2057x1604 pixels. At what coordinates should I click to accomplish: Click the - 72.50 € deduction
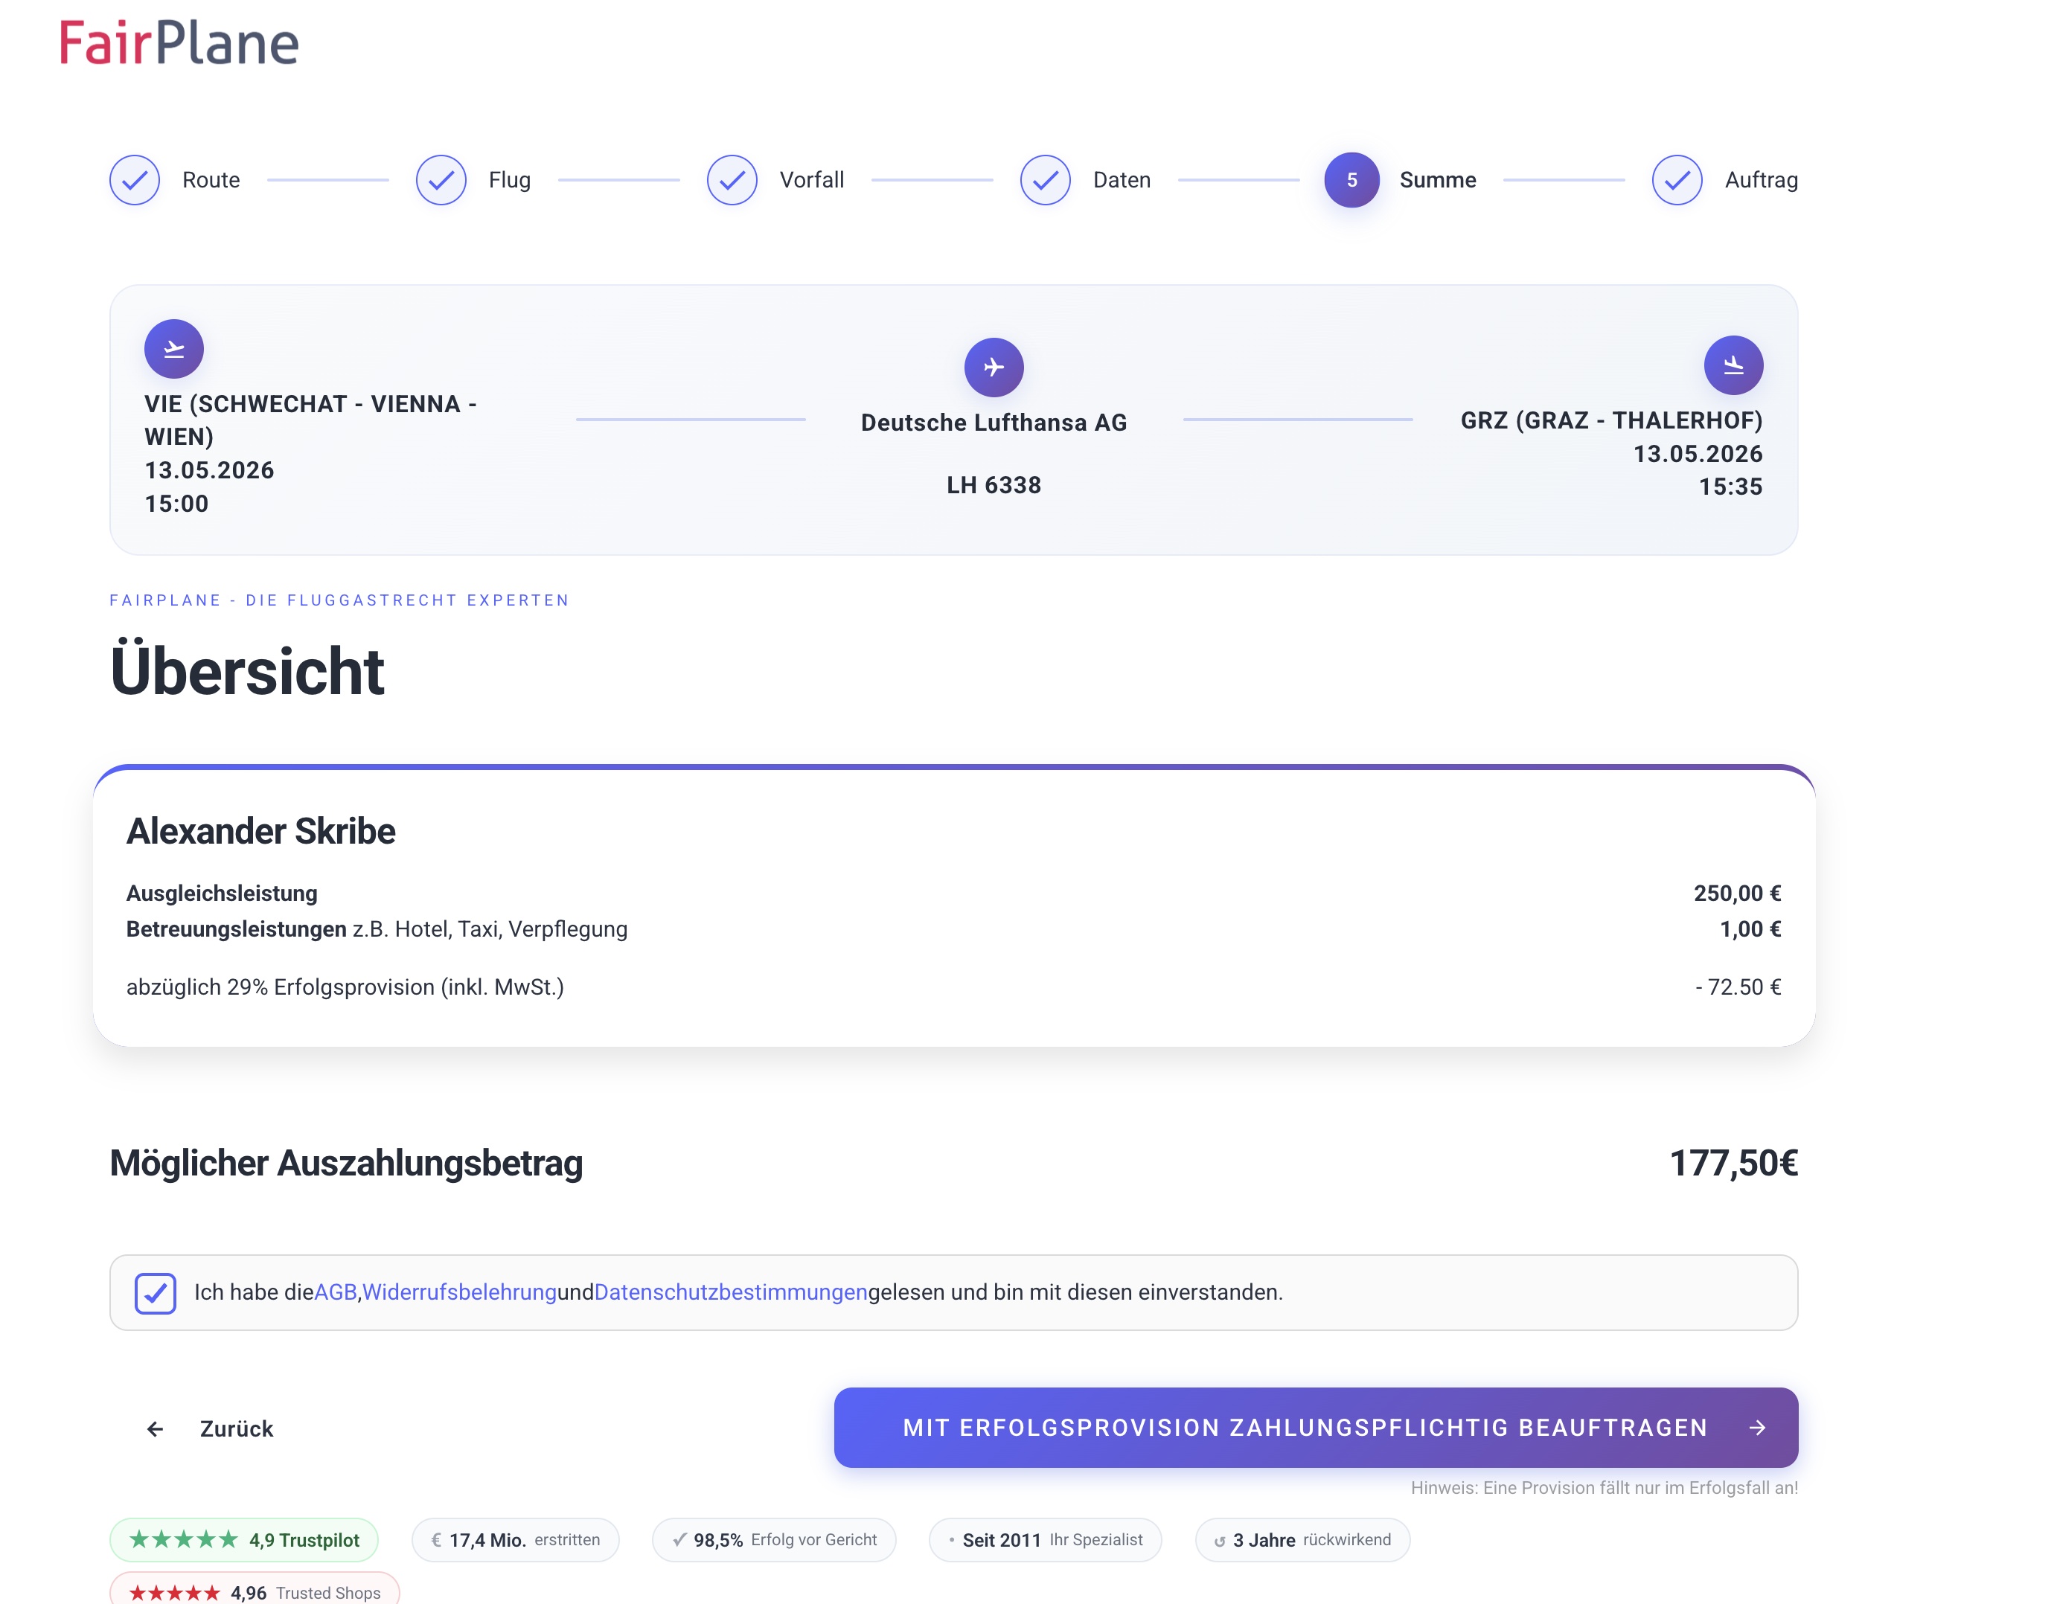[1738, 987]
